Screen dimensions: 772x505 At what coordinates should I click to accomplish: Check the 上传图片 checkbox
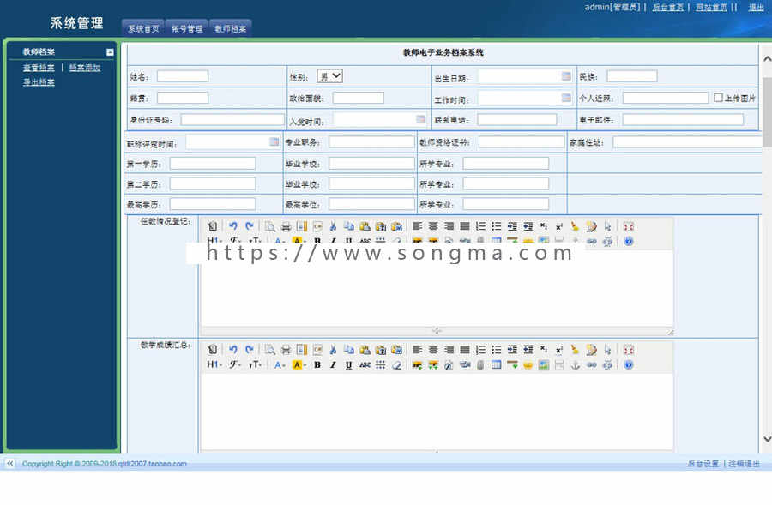718,98
